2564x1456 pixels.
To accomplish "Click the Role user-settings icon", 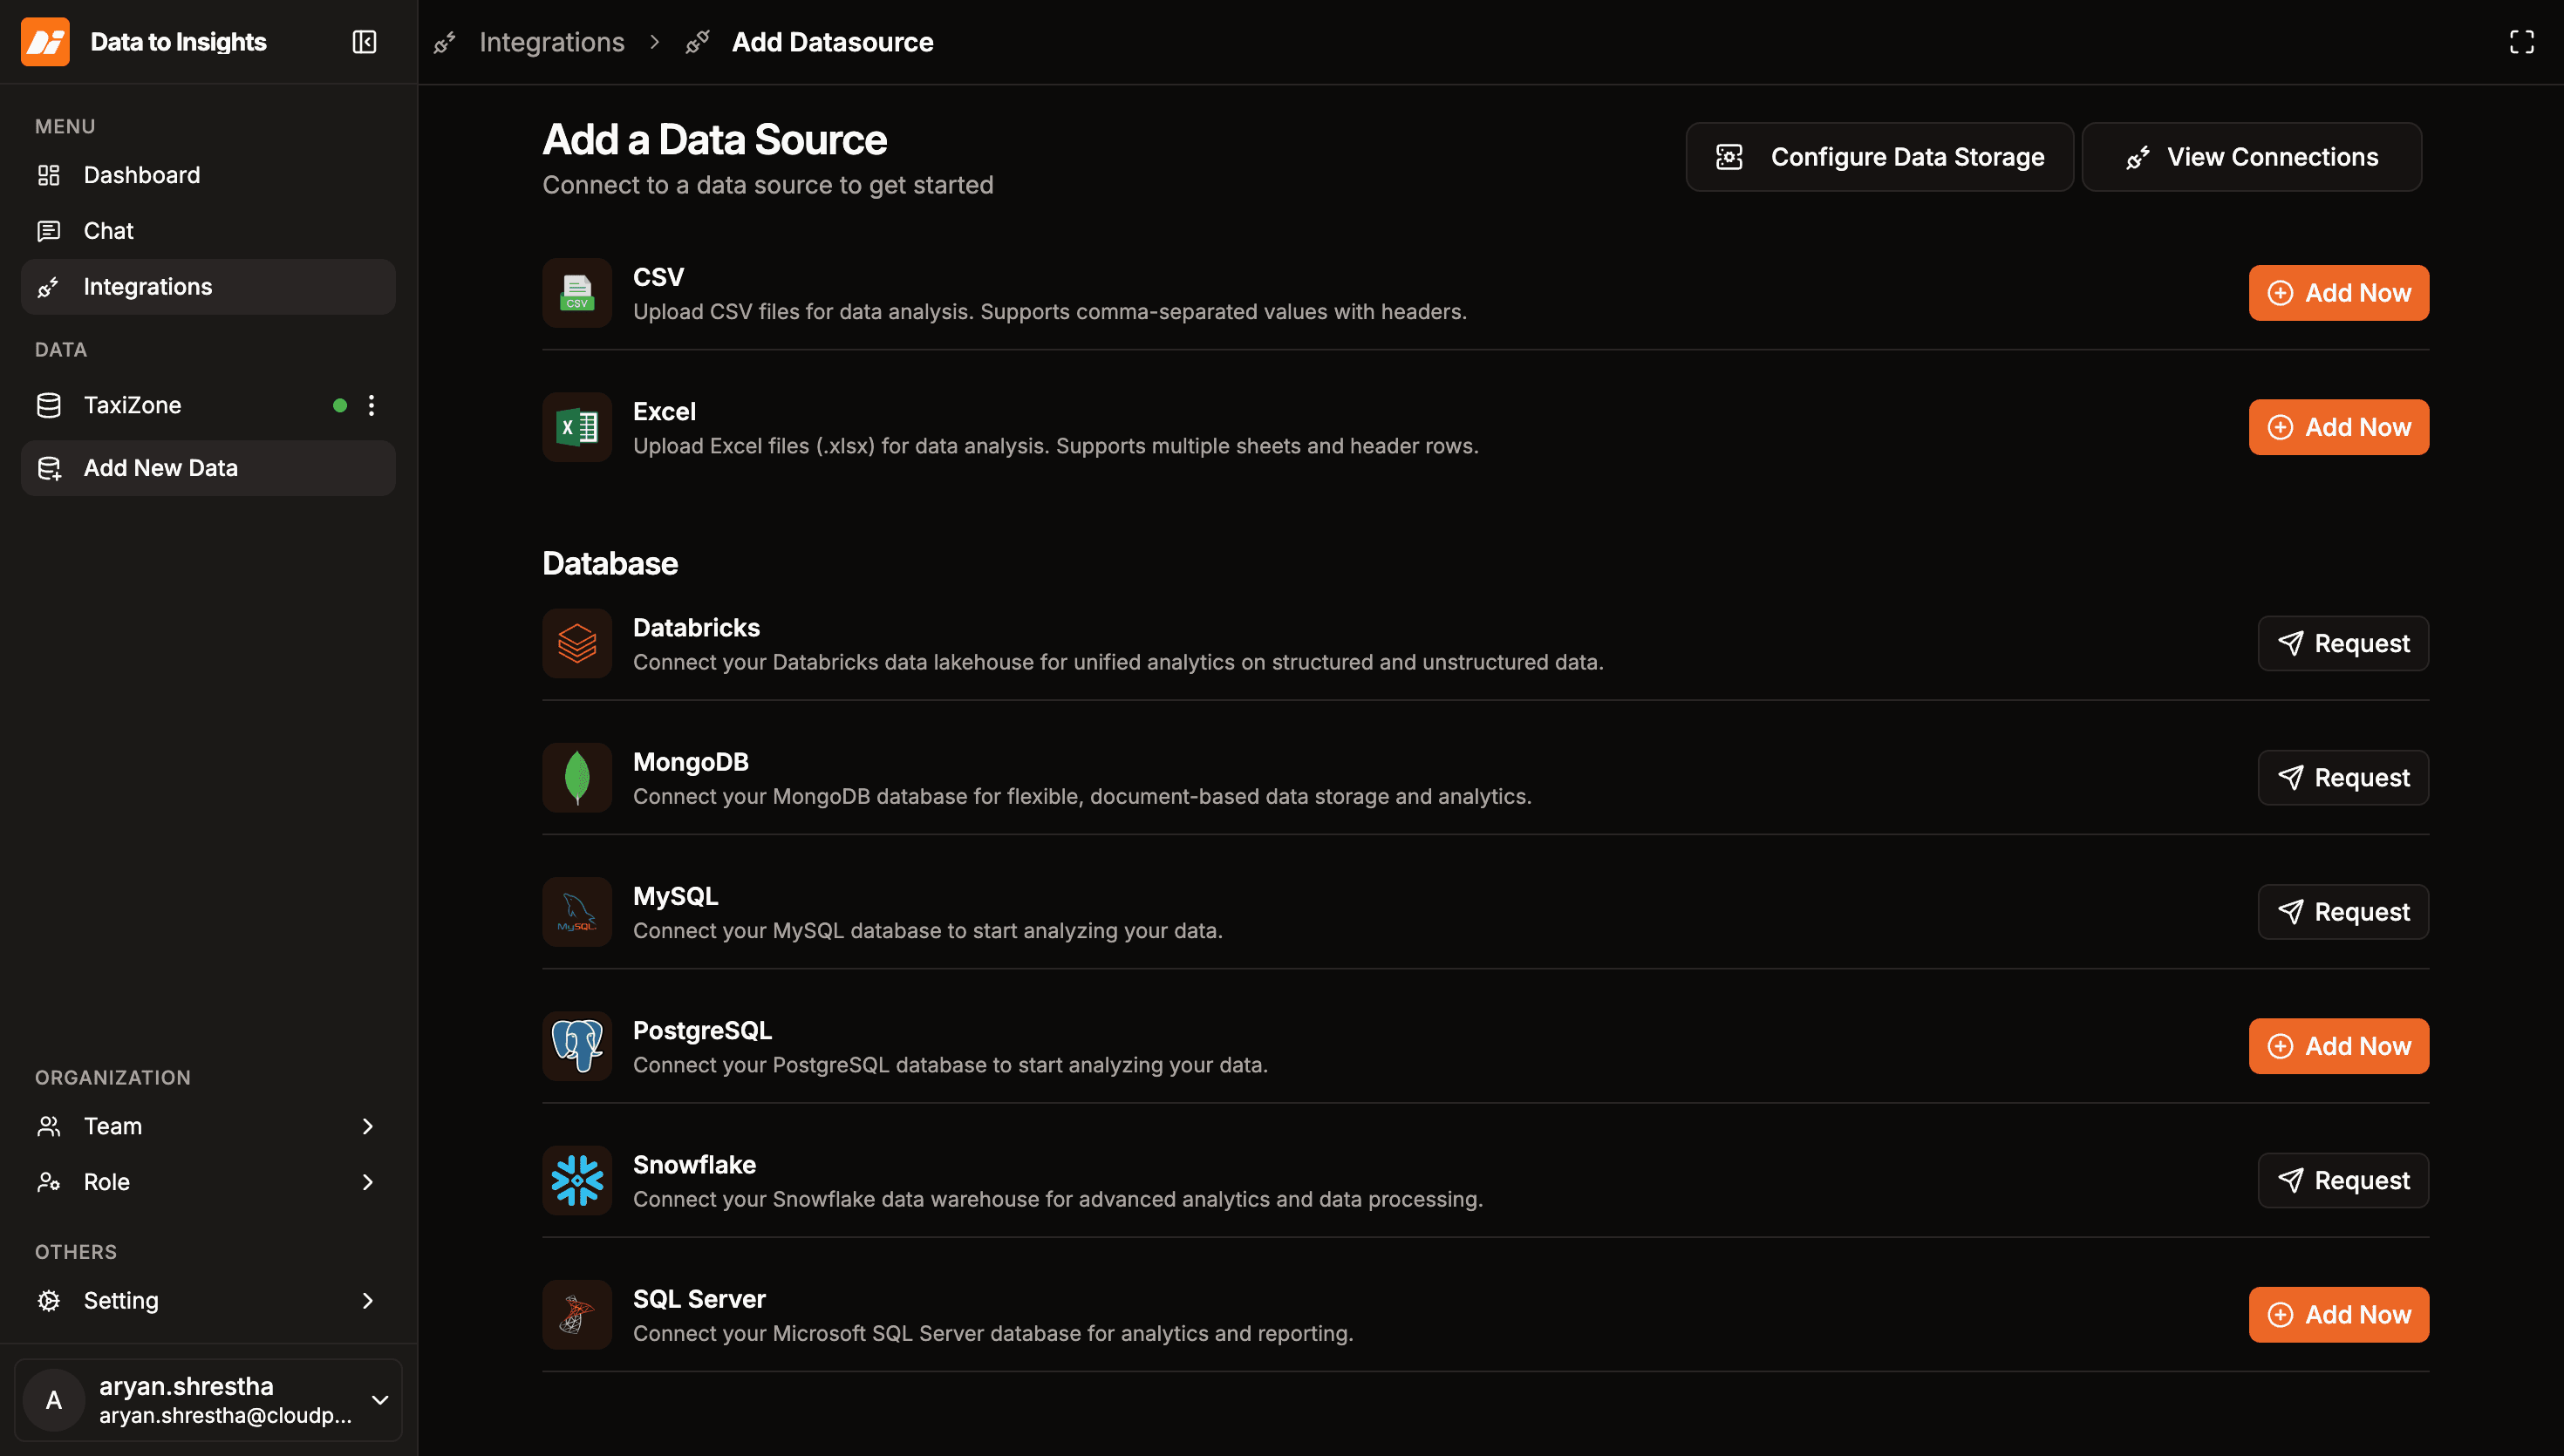I will (x=49, y=1182).
